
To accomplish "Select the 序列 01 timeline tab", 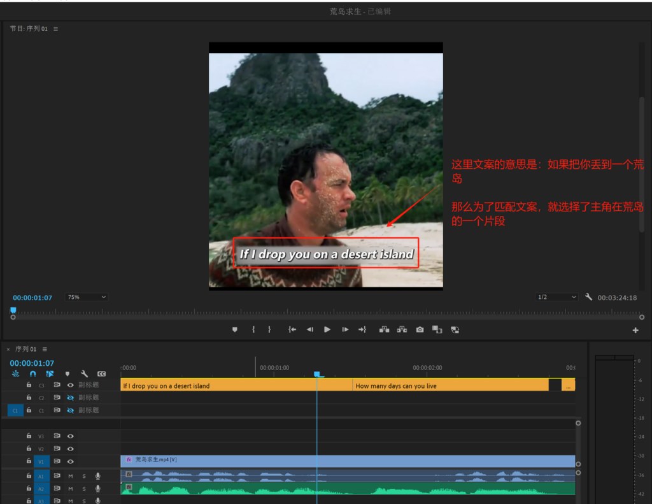I will coord(25,349).
